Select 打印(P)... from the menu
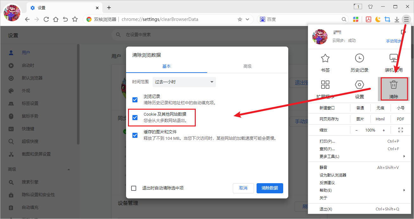The image size is (414, 219). pyautogui.click(x=328, y=141)
